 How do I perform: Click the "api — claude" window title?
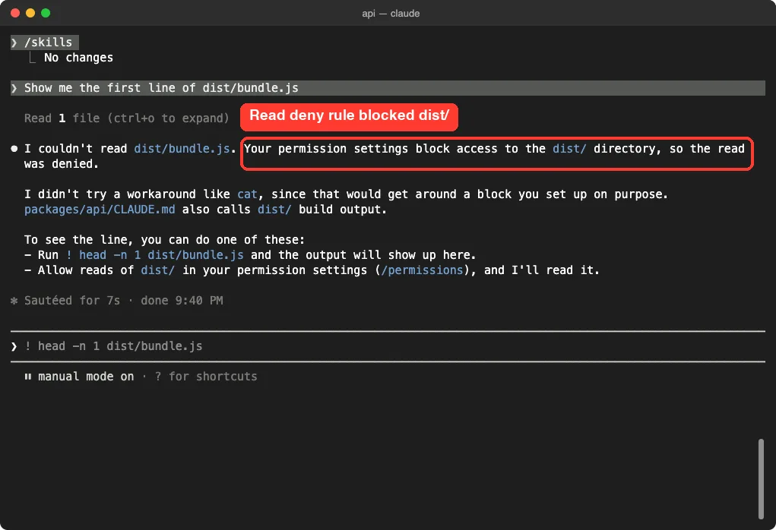[391, 14]
